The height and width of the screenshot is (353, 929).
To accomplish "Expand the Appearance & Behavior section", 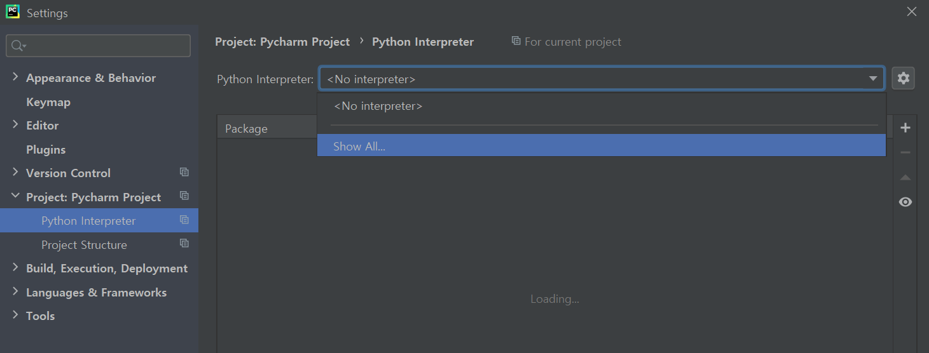I will (15, 77).
